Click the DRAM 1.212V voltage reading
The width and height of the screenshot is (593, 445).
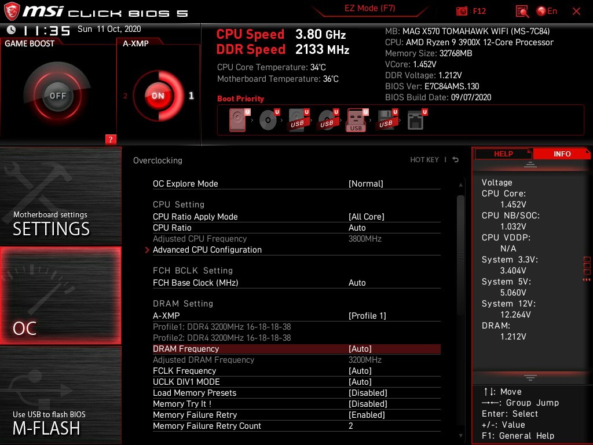pyautogui.click(x=513, y=337)
